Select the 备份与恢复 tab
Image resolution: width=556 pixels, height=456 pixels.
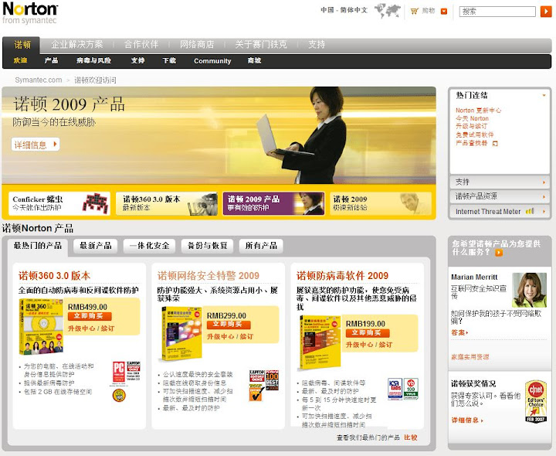pyautogui.click(x=208, y=246)
